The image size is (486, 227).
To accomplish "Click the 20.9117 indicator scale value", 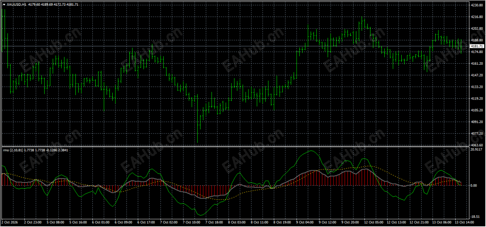I will (x=476, y=150).
